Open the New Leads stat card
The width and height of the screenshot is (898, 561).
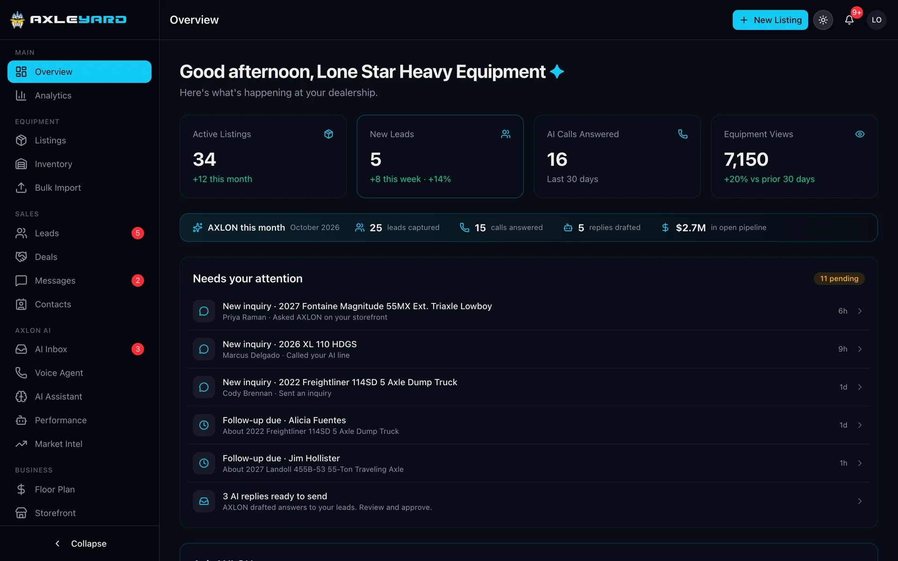click(x=440, y=156)
